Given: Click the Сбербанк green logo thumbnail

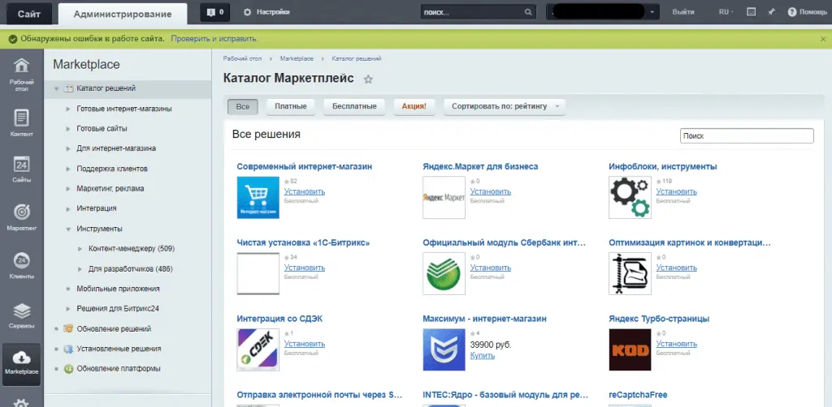Looking at the screenshot, I should [x=444, y=273].
